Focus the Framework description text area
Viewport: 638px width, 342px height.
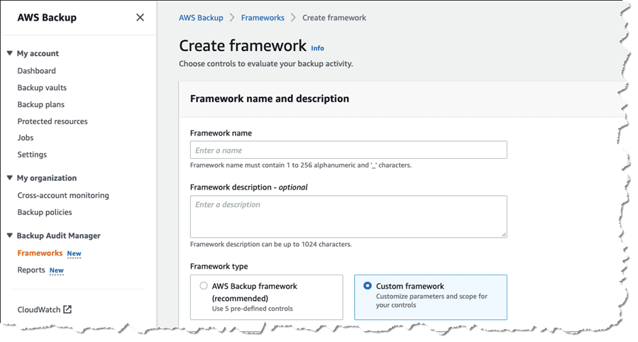click(348, 216)
